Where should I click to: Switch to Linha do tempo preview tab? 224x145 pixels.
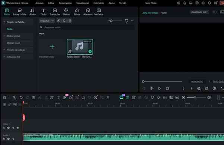tap(150, 13)
